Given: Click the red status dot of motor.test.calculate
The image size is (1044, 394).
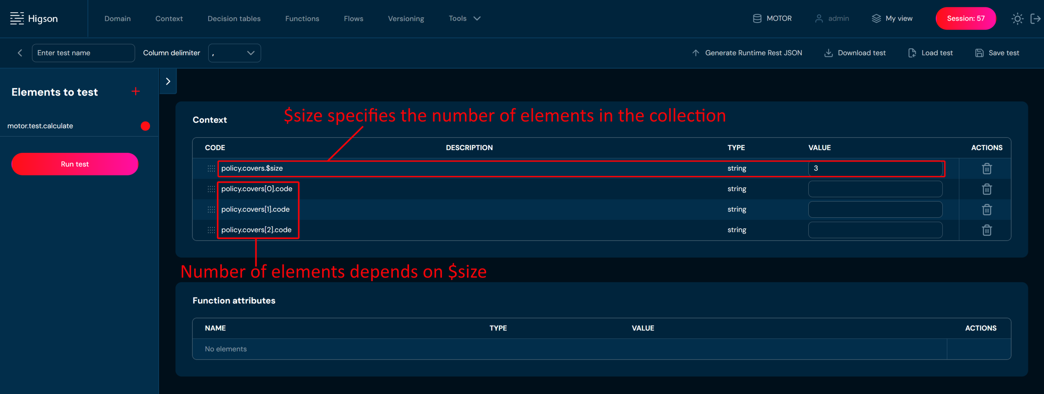Looking at the screenshot, I should click(x=145, y=126).
